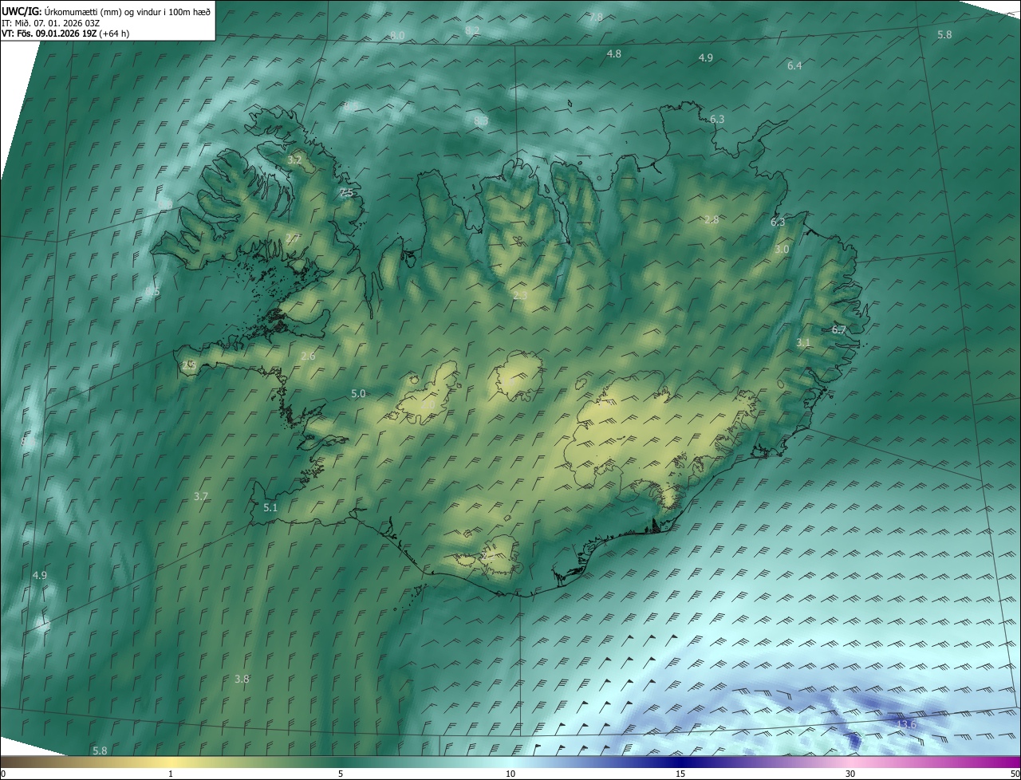Click the 2.0 value on the glacier

428,405
